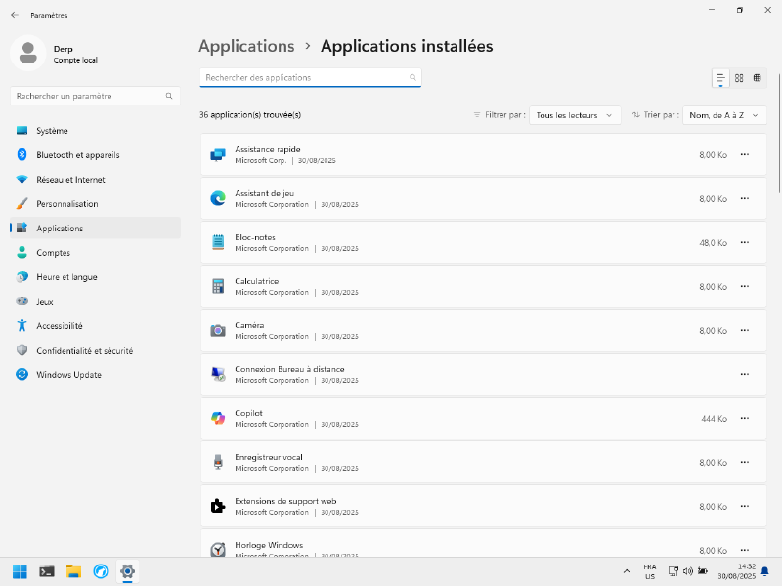Click the applications search input field
The width and height of the screenshot is (782, 586).
point(310,77)
